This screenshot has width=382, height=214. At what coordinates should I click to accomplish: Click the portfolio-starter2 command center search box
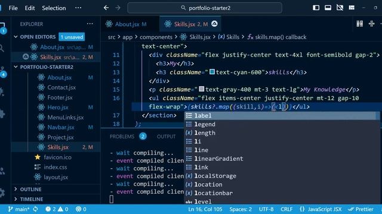point(205,8)
